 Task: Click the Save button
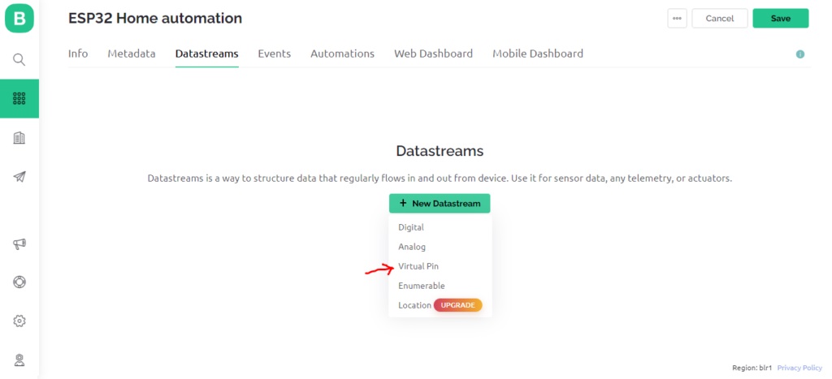[781, 18]
